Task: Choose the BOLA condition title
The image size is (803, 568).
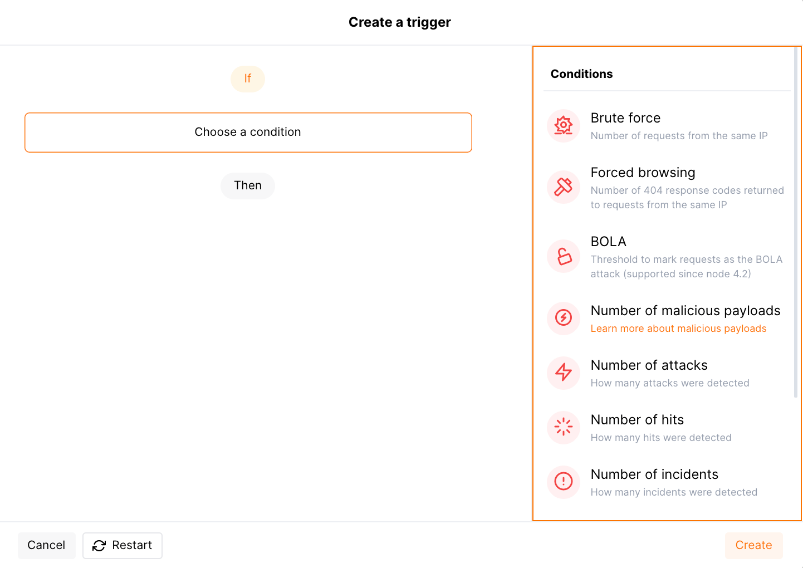Action: tap(608, 242)
